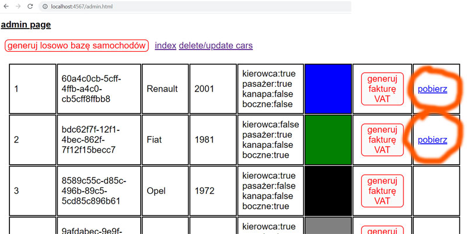Click the gray color cell in row four
467x234 pixels.
[328, 226]
